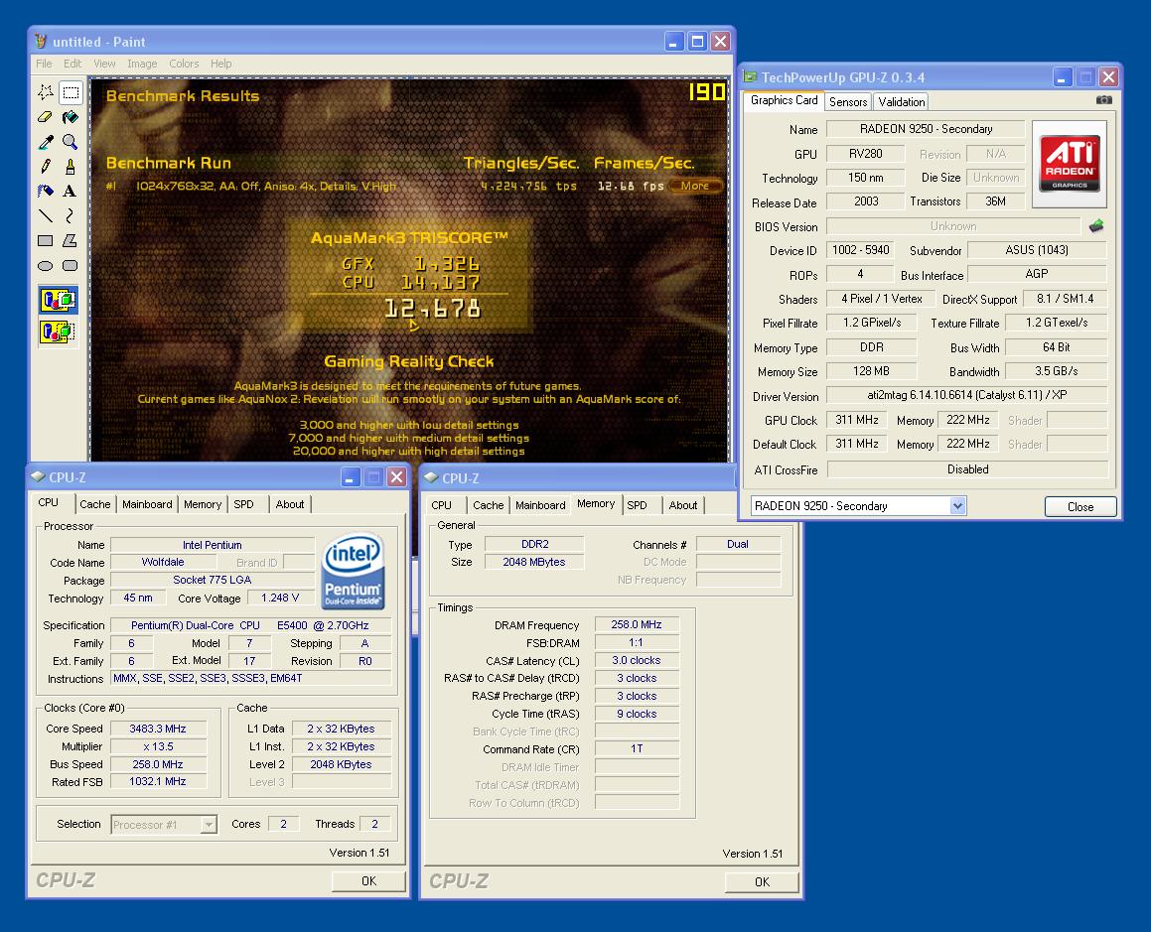The width and height of the screenshot is (1151, 932).
Task: Open the Cache tab in left CPU-Z
Action: 94,504
